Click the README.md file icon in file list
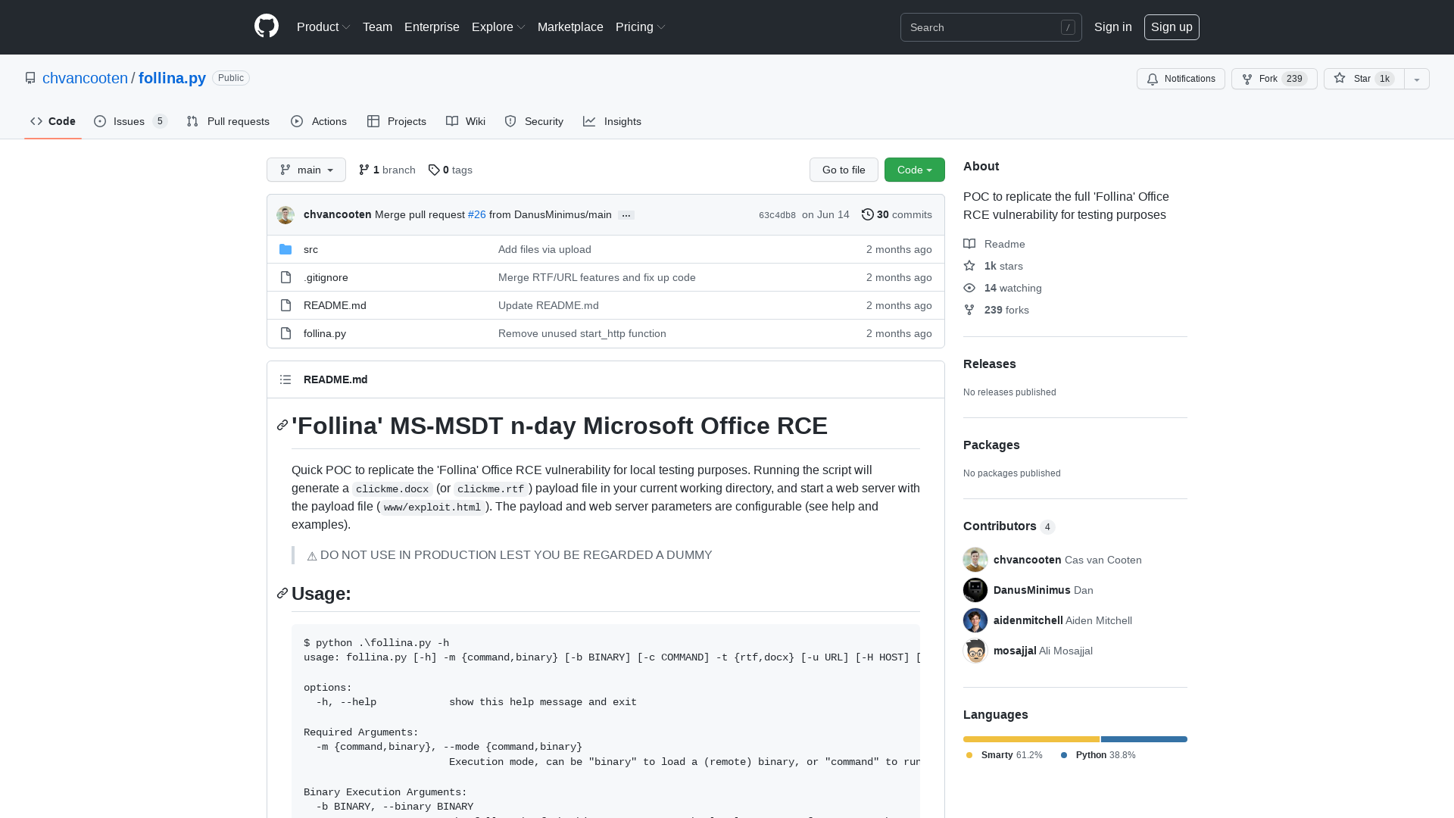The image size is (1454, 818). [x=285, y=305]
